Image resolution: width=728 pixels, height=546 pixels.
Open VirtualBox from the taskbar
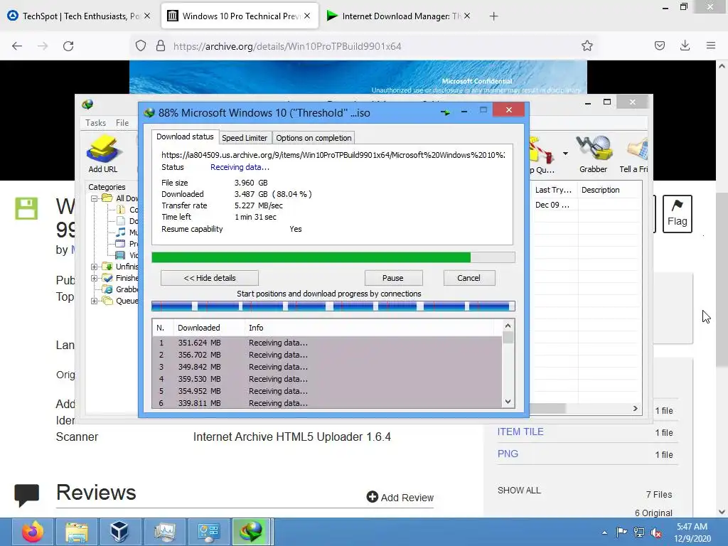(x=119, y=532)
